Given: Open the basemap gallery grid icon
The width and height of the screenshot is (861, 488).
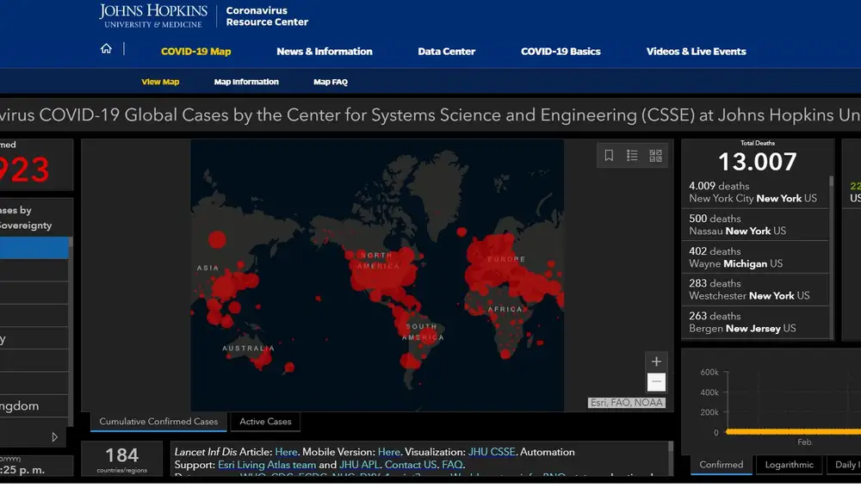Looking at the screenshot, I should click(655, 155).
